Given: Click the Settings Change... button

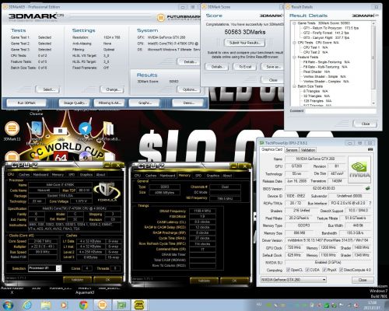Looking at the screenshot, I should click(x=112, y=89).
